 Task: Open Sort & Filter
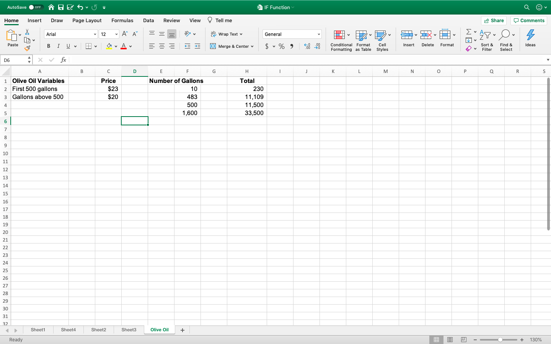(487, 40)
